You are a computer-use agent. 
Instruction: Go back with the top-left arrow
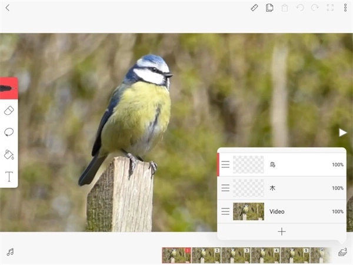pyautogui.click(x=7, y=8)
